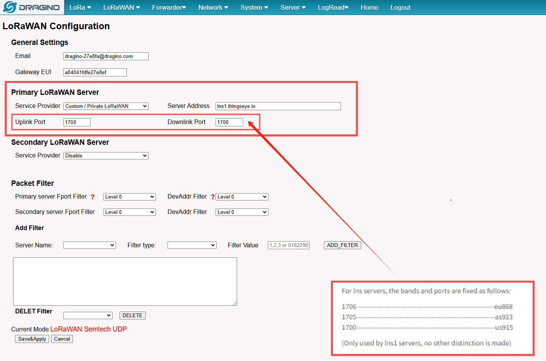The image size is (546, 361).
Task: Click the DELETE filter button
Action: [x=132, y=316]
